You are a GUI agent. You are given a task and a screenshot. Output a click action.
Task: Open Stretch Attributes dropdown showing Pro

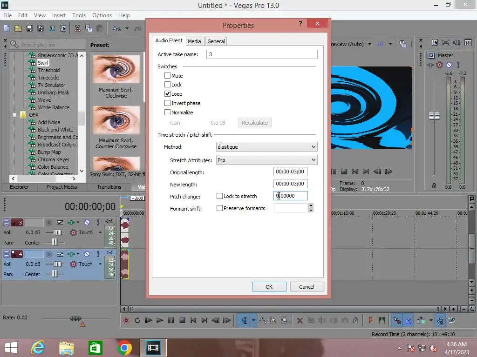266,160
